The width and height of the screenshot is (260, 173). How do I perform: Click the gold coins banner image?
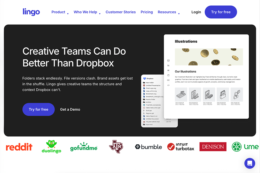tap(209, 57)
